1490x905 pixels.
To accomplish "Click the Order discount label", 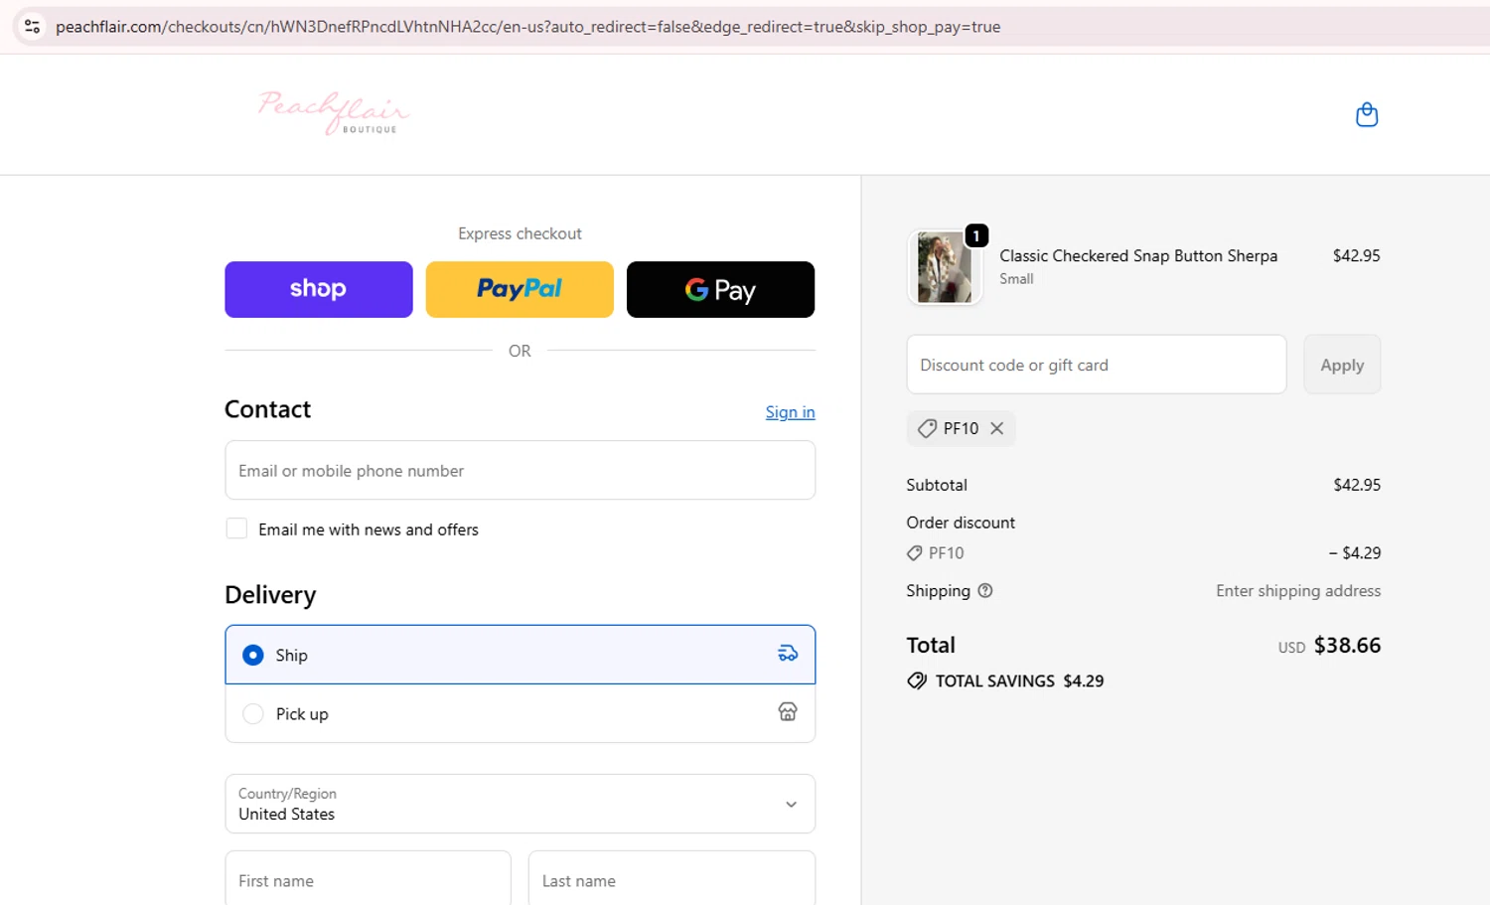I will click(x=961, y=523).
